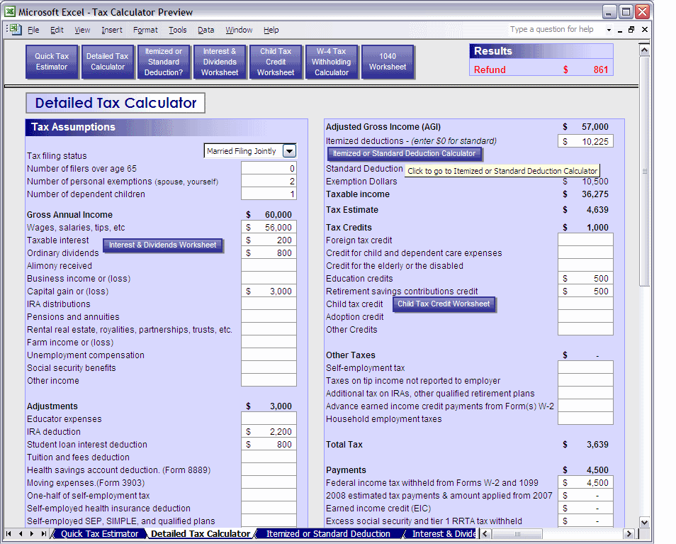
Task: Click Federal income tax withheld input cell
Action: point(585,483)
